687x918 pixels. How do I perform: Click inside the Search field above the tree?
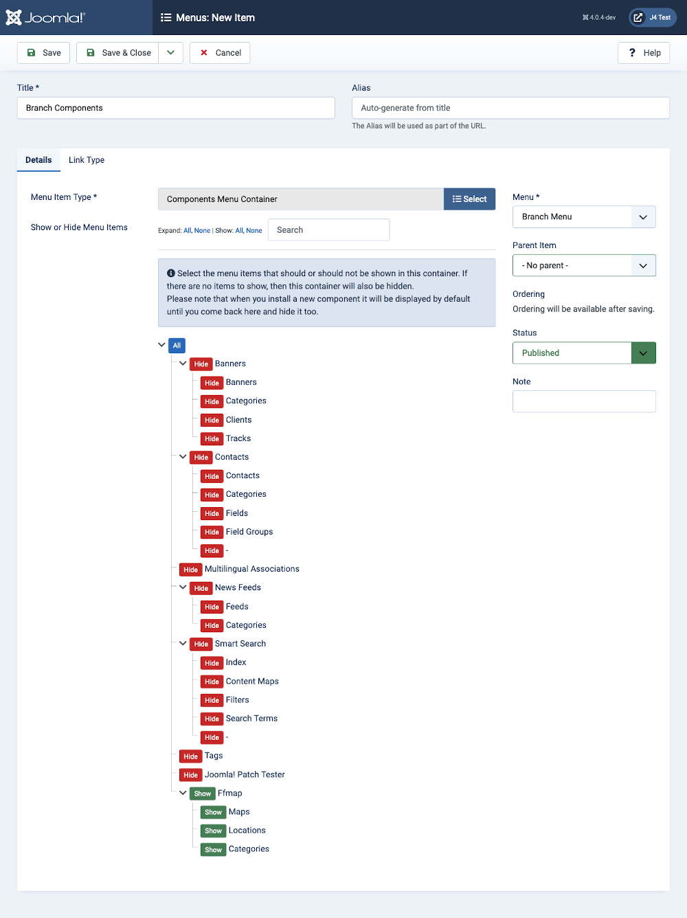328,229
